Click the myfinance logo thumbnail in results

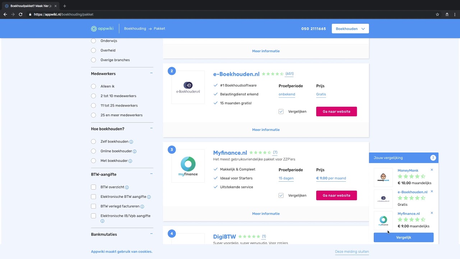[188, 166]
